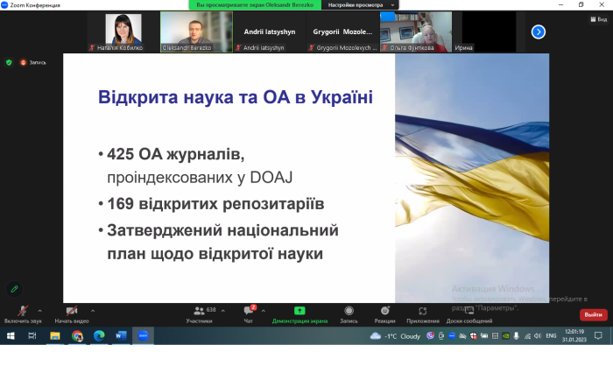Click the green screen sharing banner for Oleksandr Berezko
The width and height of the screenshot is (613, 387).
(255, 5)
